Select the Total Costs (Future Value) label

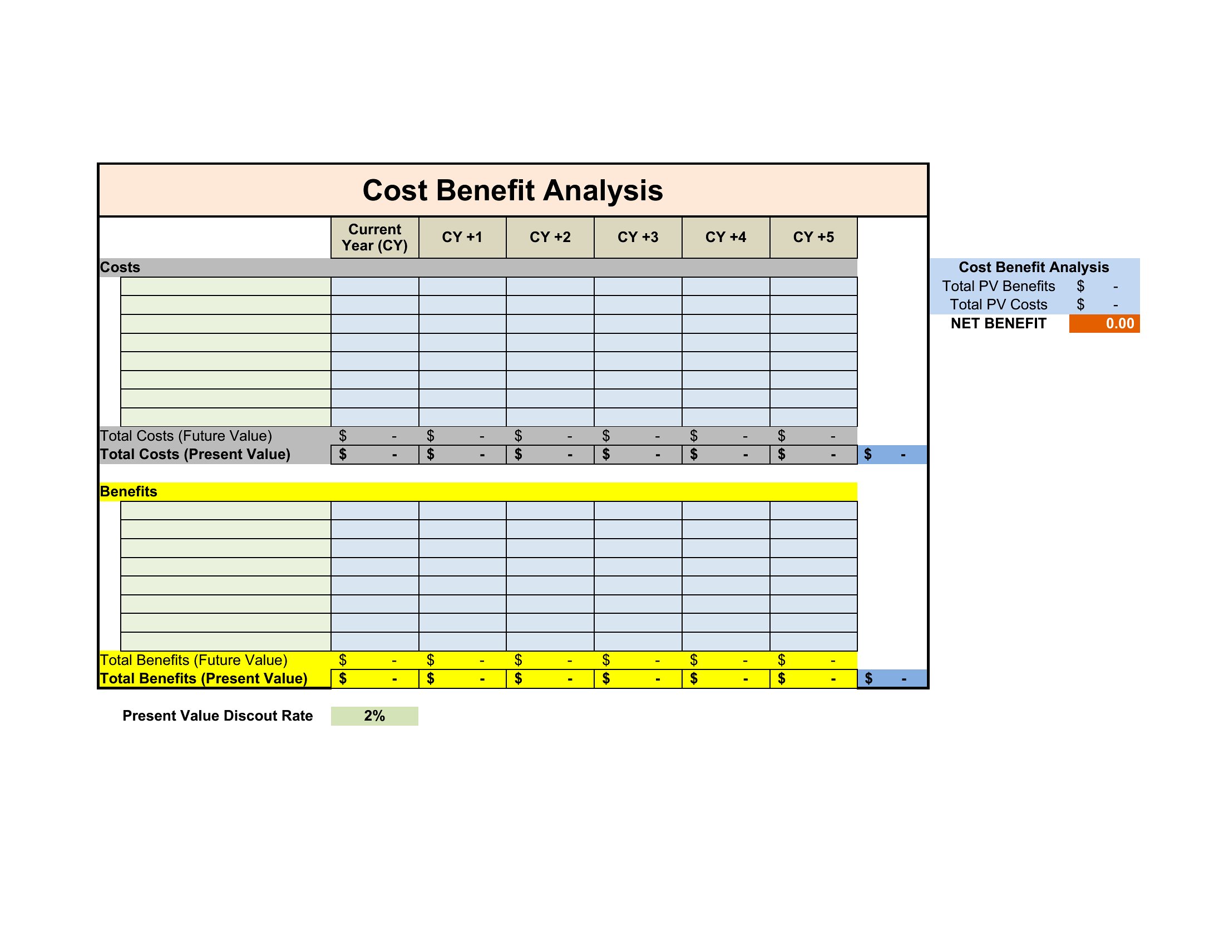click(x=185, y=436)
